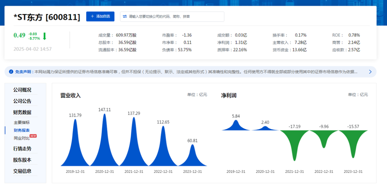The width and height of the screenshot is (387, 186).
Task: Click the 主营收入 value 7.28亿
Action: 300,42
